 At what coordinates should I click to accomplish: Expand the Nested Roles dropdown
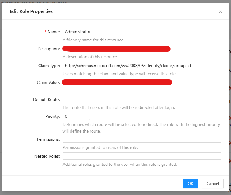tap(142, 156)
